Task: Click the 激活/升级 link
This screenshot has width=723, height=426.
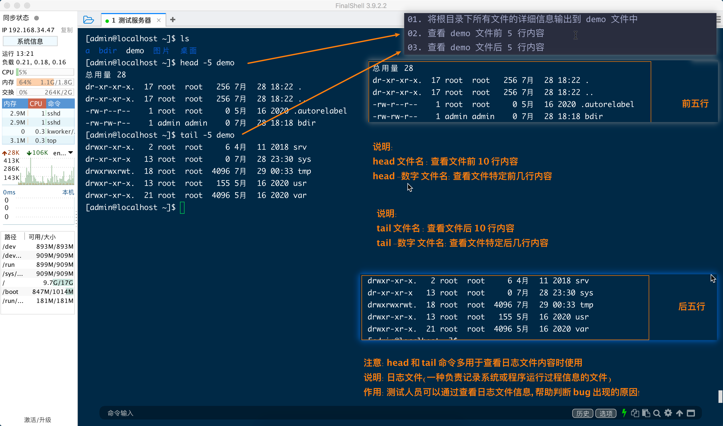Action: [38, 420]
